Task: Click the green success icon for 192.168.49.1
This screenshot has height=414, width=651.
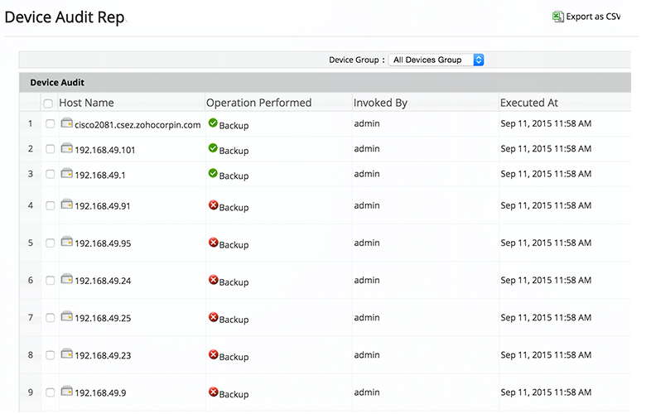Action: [213, 173]
